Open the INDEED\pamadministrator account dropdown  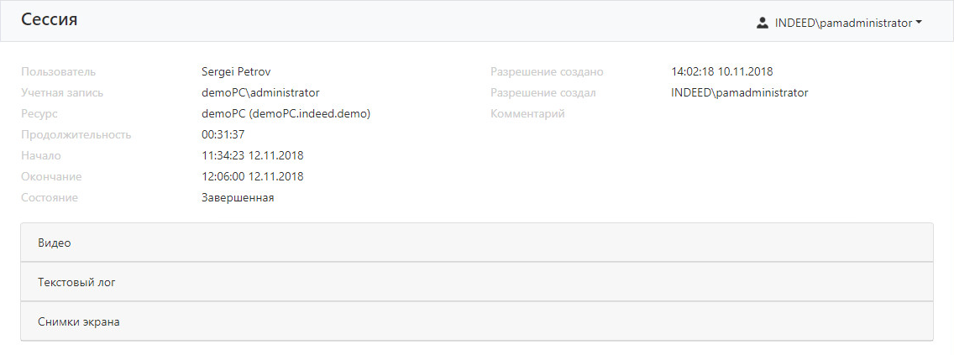coord(842,23)
